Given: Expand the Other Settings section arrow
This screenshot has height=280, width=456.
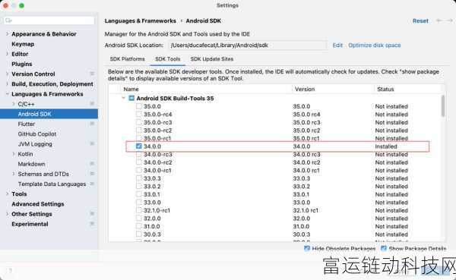Looking at the screenshot, I should tap(8, 214).
